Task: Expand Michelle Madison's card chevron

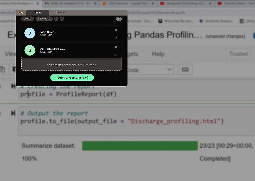Action: (116, 55)
